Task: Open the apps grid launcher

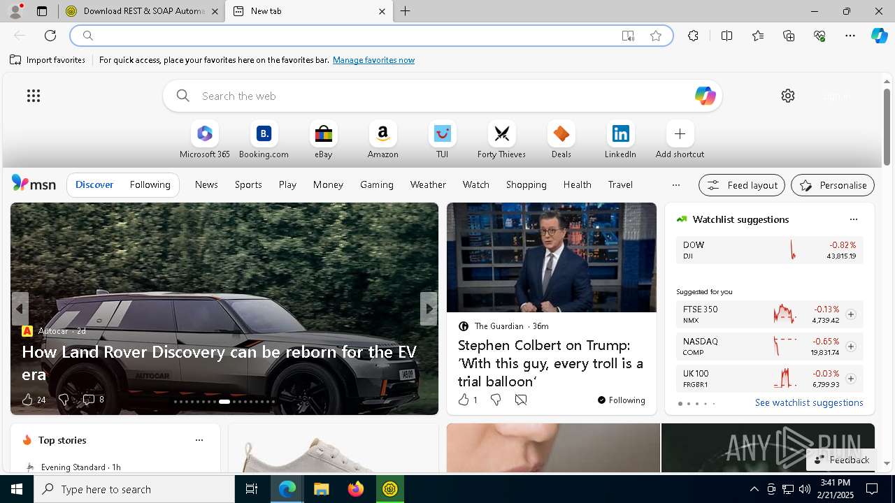Action: [34, 96]
